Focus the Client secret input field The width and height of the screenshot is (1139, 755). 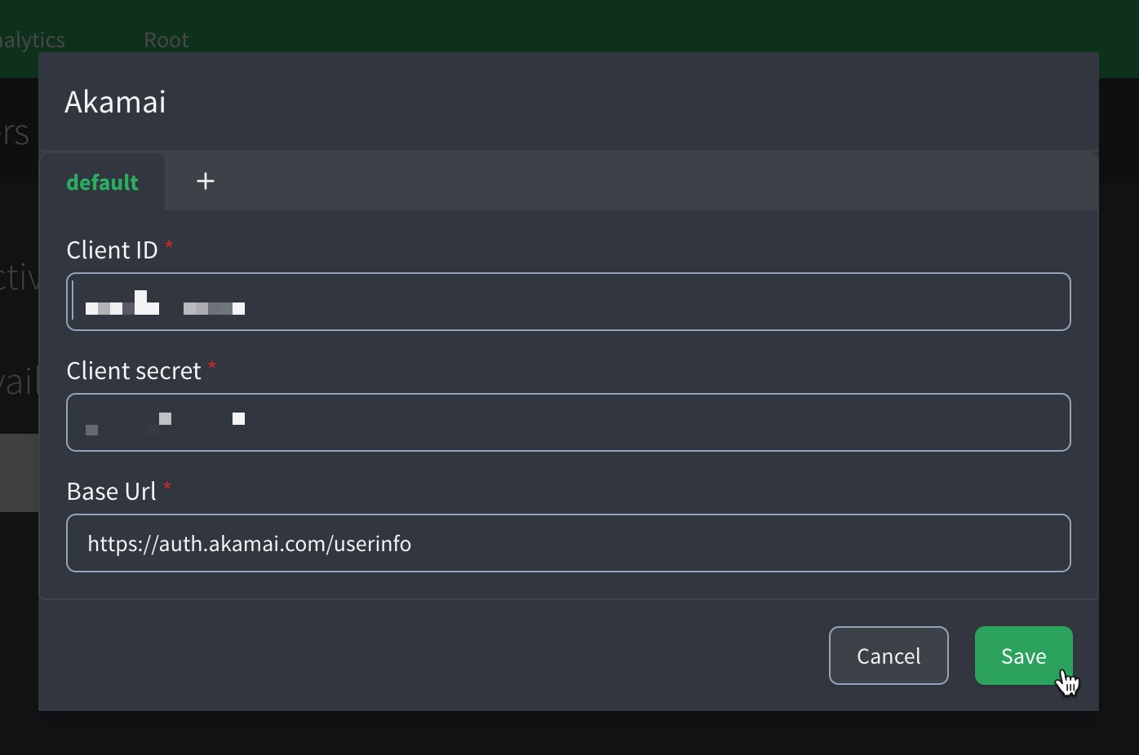(569, 422)
